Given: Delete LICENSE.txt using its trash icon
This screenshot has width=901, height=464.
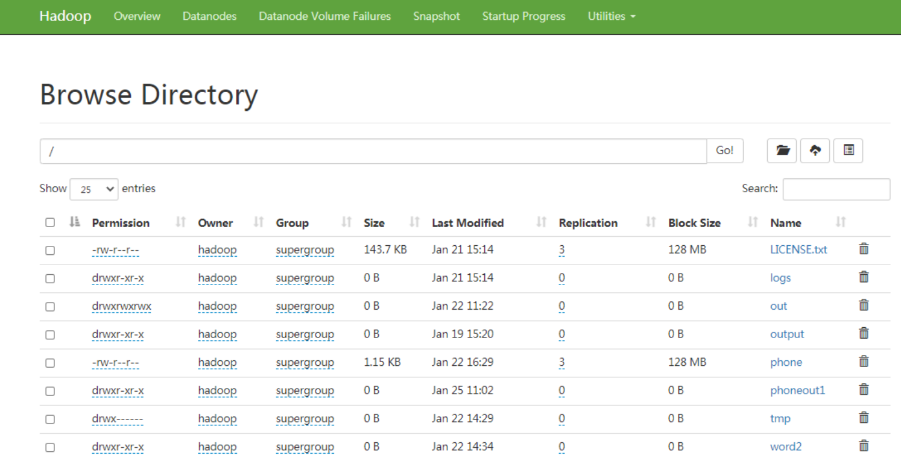Looking at the screenshot, I should (864, 249).
